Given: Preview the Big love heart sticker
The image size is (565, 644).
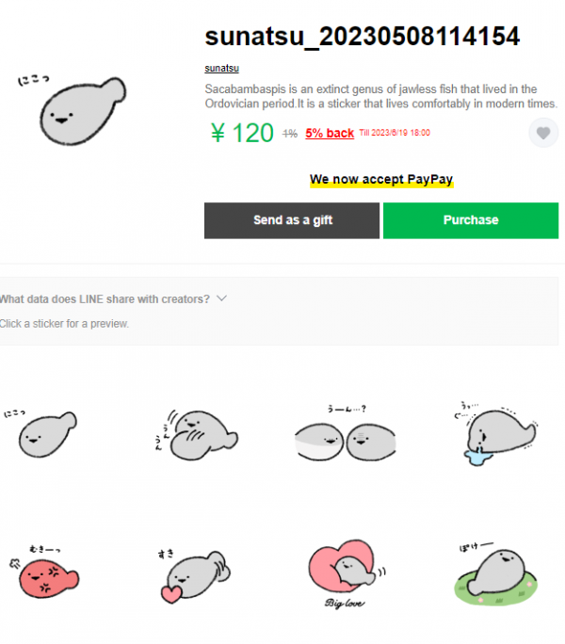Looking at the screenshot, I should pyautogui.click(x=347, y=574).
